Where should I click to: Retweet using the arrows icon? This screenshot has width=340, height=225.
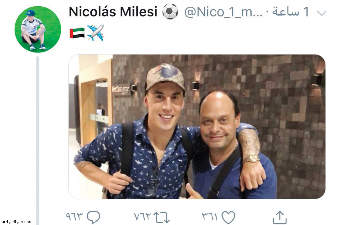[x=162, y=217]
